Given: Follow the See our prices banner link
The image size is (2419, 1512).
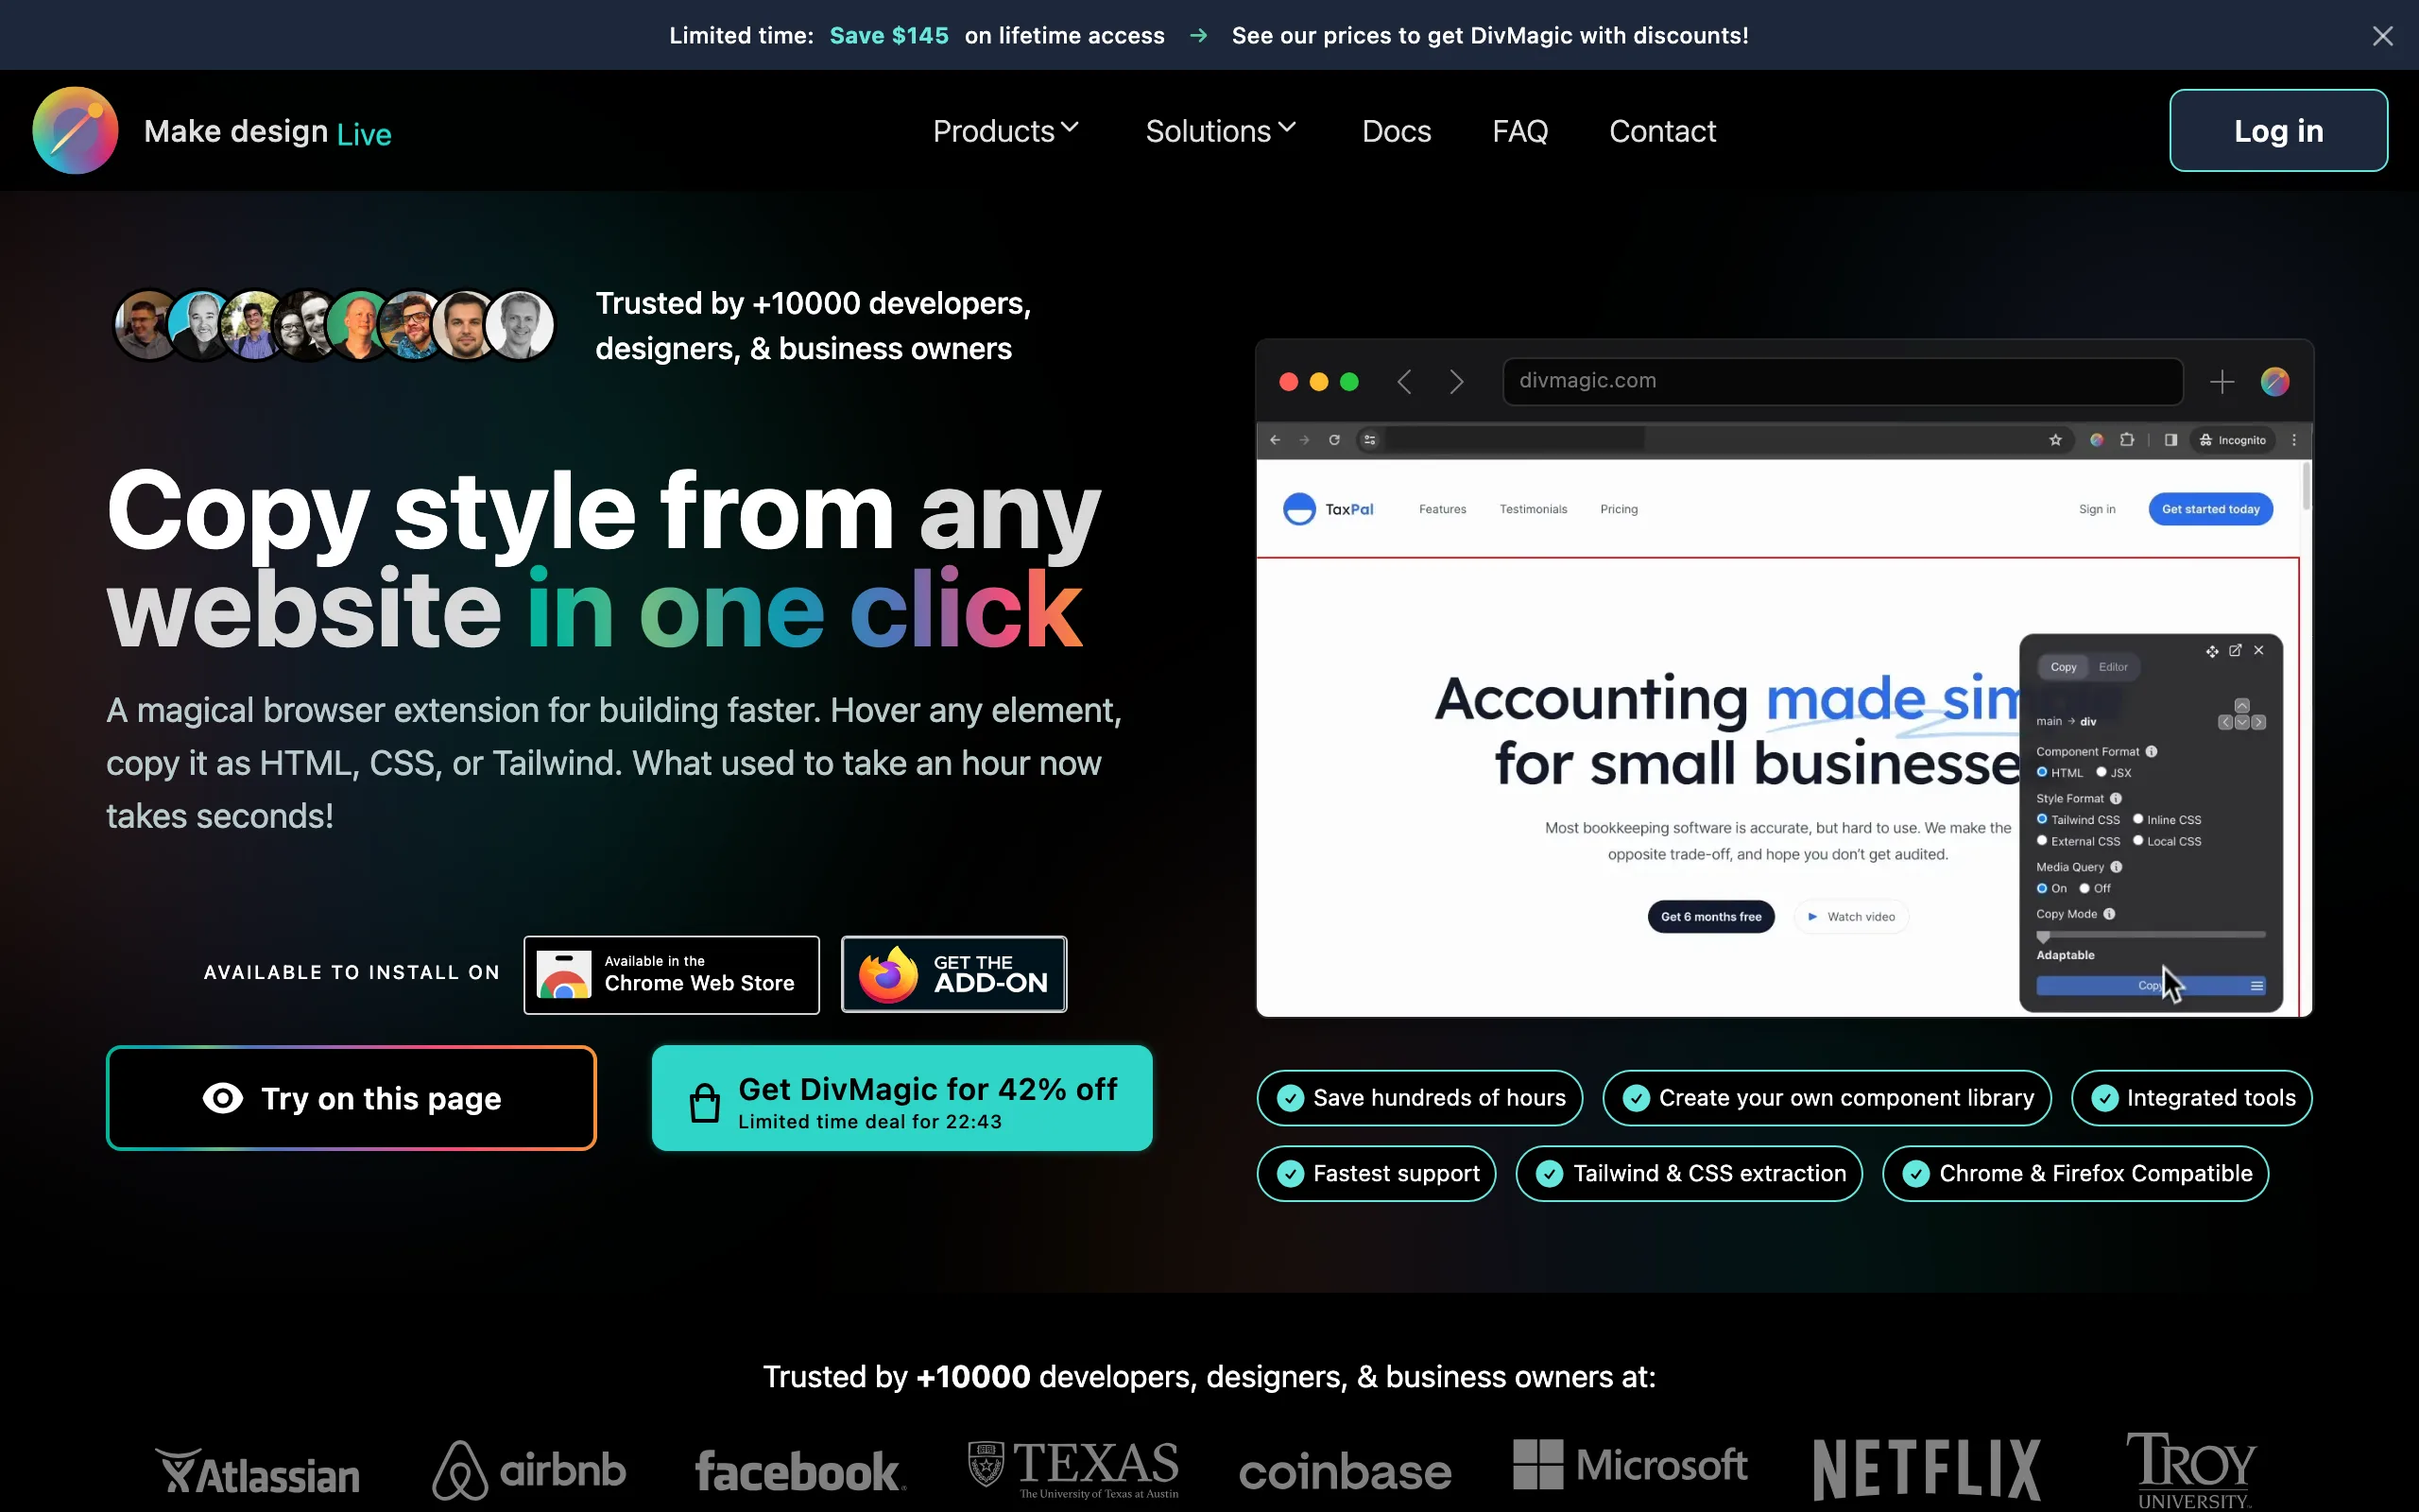Looking at the screenshot, I should (x=1489, y=36).
